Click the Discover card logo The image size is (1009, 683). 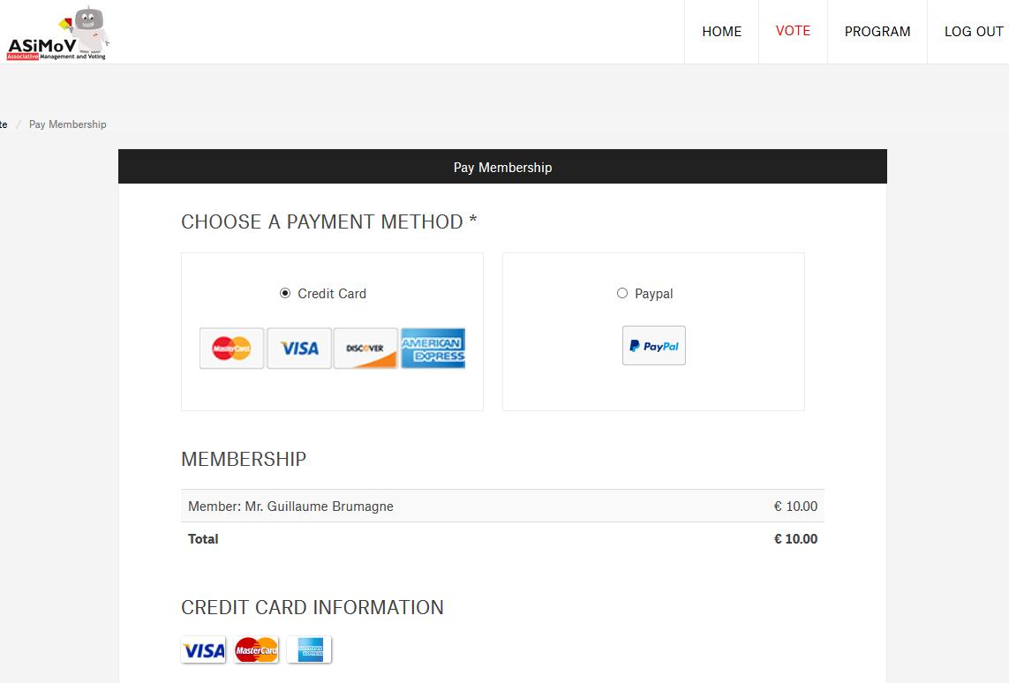[x=365, y=348]
